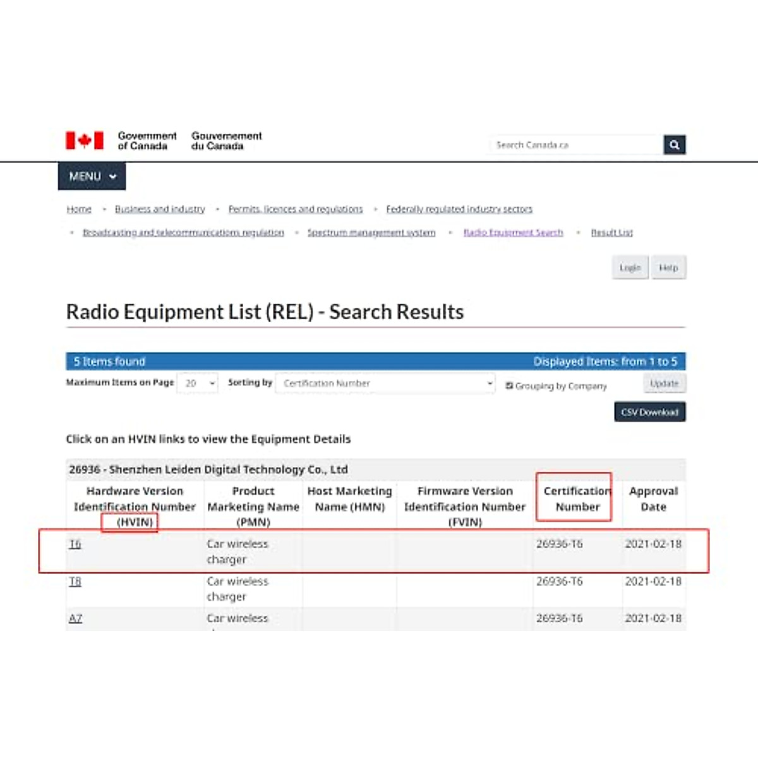The image size is (758, 758).
Task: Open Permits, licences and regulations breadcrumb
Action: [x=296, y=209]
